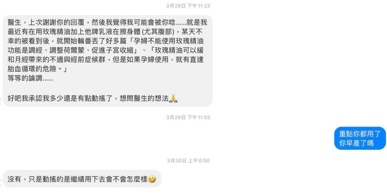This screenshot has width=387, height=194.
Task: Click the text 你早產了嗎 in blue bubble
Action: tap(356, 143)
